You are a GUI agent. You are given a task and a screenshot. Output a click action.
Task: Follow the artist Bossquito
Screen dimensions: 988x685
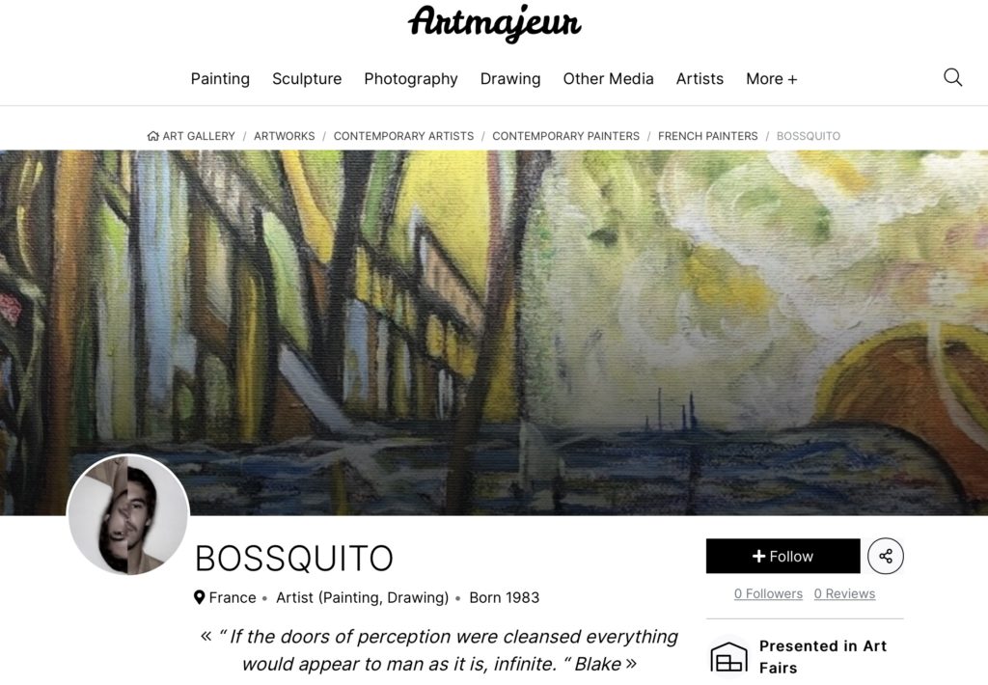point(782,556)
